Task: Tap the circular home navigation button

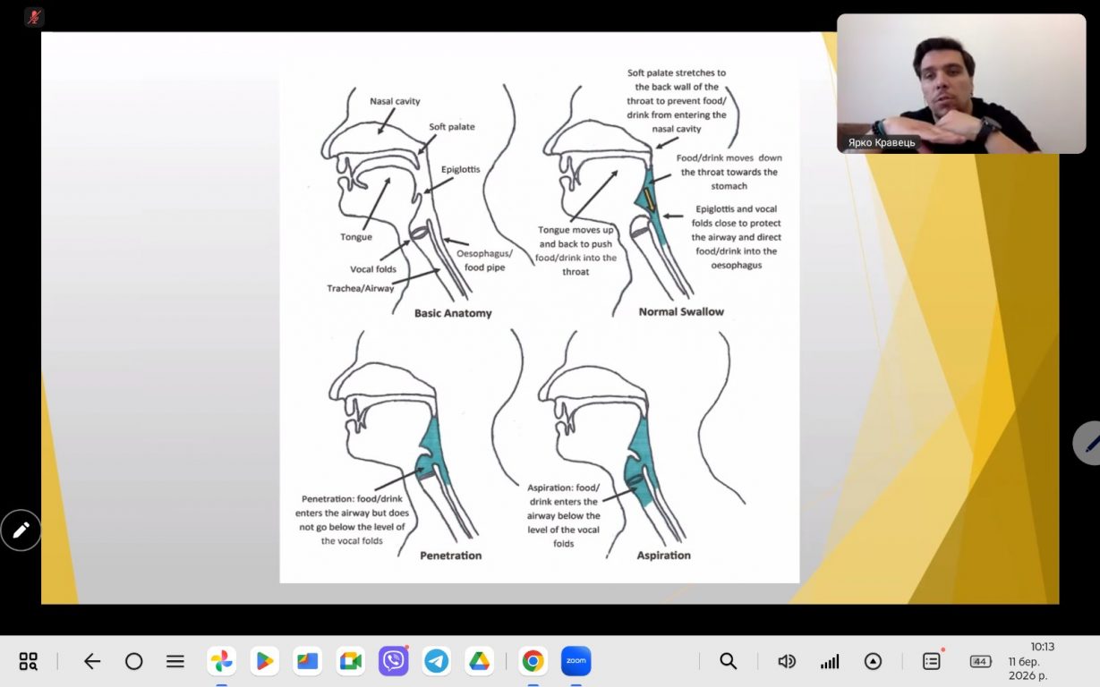Action: 133,661
